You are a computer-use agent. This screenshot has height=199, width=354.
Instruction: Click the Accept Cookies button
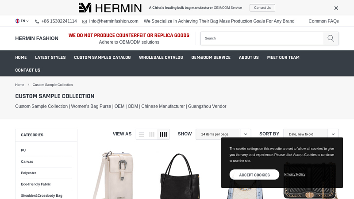click(x=254, y=175)
